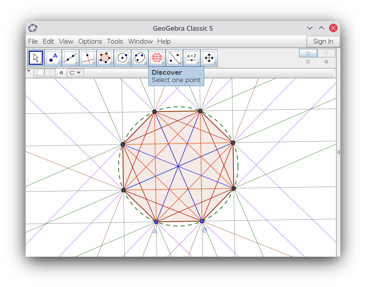Image resolution: width=366 pixels, height=287 pixels.
Task: Collapse the style bar triangle
Action: (x=29, y=71)
